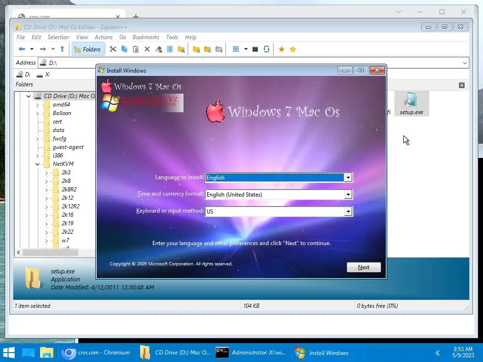The image size is (483, 362).
Task: Select the cert folder in tree
Action: tap(57, 122)
